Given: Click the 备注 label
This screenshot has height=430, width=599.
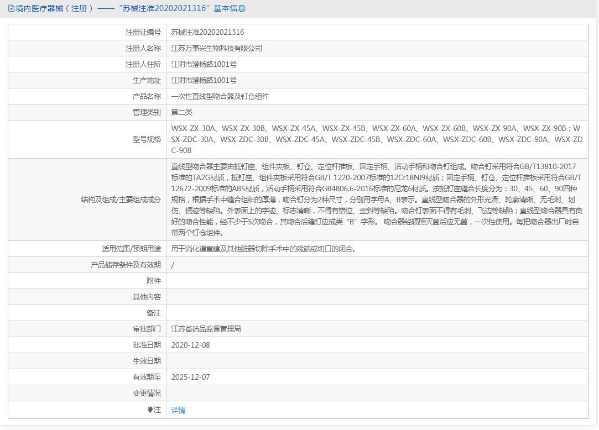Looking at the screenshot, I should [154, 313].
